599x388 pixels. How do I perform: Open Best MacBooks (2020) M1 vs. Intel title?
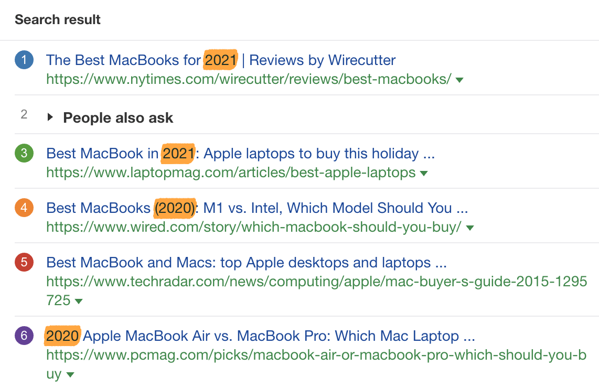(x=257, y=208)
